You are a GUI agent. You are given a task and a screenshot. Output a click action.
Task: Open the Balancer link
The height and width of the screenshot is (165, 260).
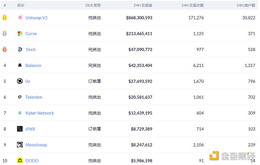coord(33,65)
